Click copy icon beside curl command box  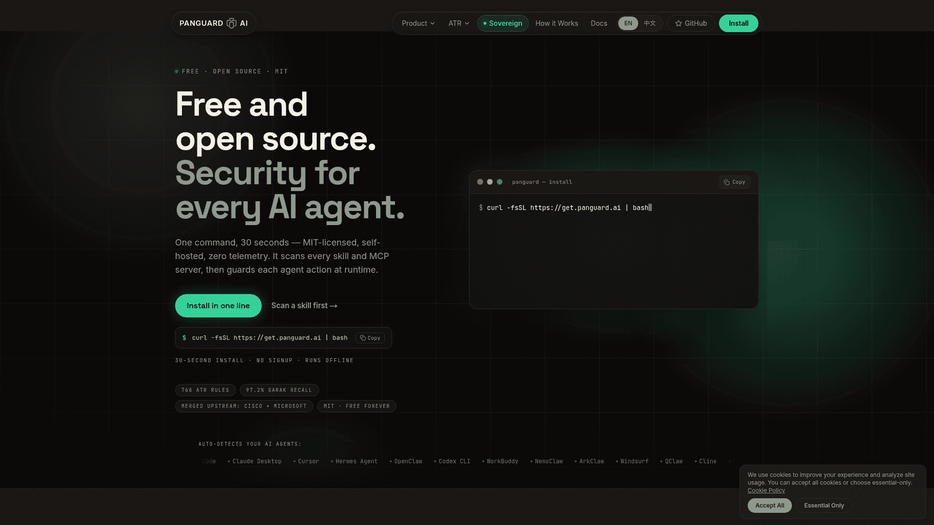(x=363, y=338)
